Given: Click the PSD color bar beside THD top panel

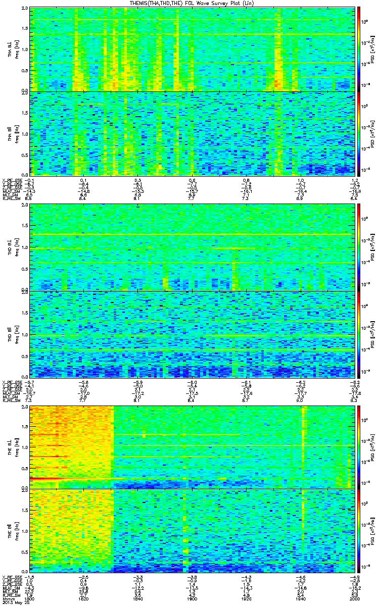Looking at the screenshot, I should click(x=359, y=248).
